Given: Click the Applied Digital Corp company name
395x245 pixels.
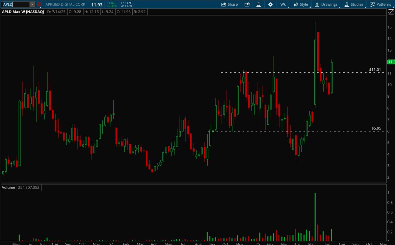Looking at the screenshot, I should point(66,4).
